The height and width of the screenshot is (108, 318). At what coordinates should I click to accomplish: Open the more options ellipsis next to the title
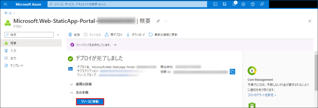pos(166,21)
